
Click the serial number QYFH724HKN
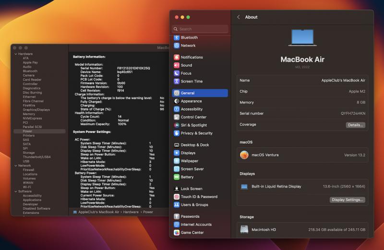pyautogui.click(x=353, y=113)
